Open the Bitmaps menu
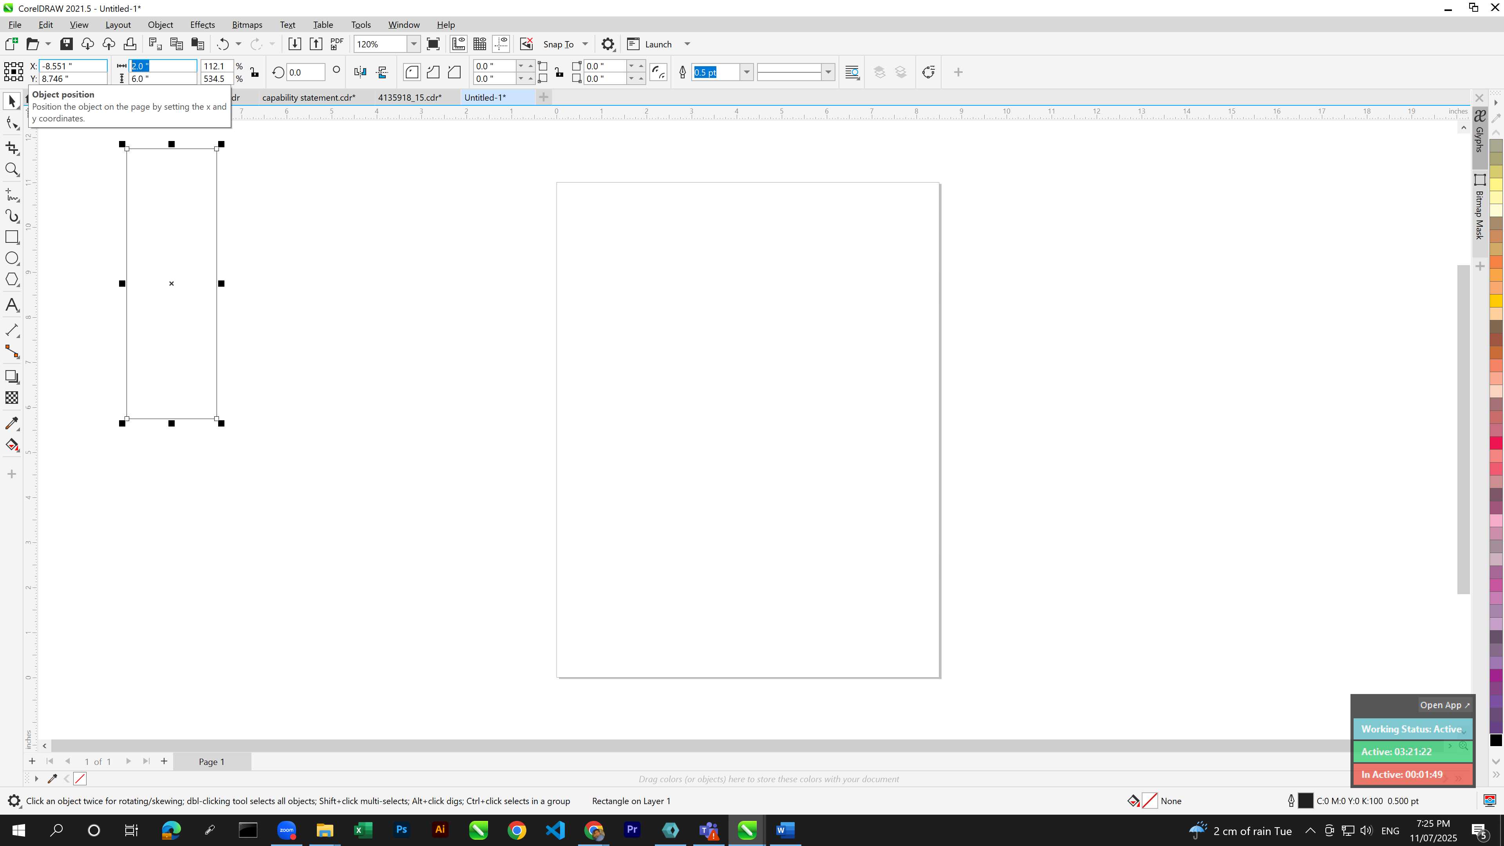The width and height of the screenshot is (1504, 846). [x=247, y=25]
